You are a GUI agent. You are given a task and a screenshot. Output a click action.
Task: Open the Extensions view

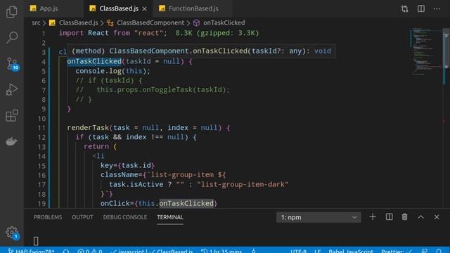pyautogui.click(x=12, y=115)
